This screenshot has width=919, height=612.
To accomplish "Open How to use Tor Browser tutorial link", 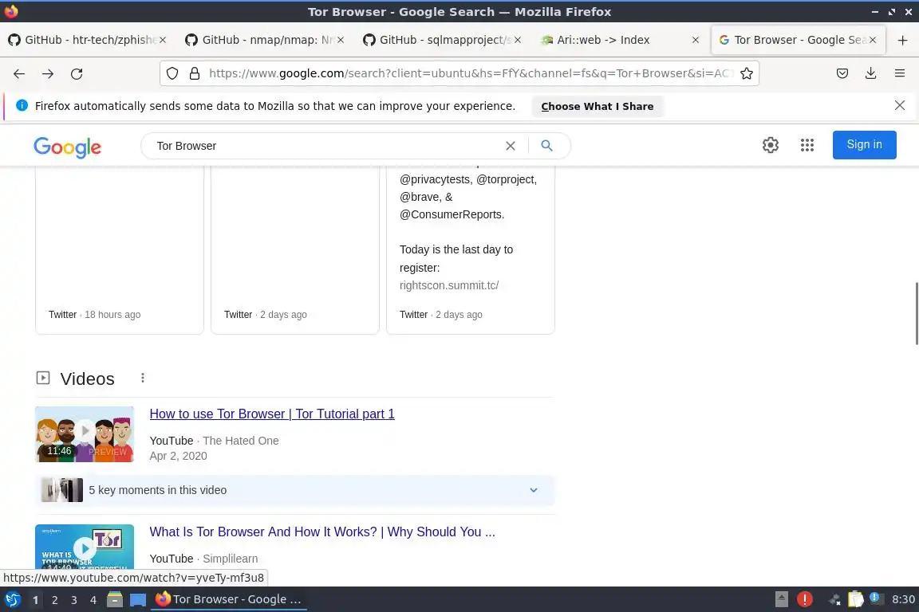I will (x=272, y=414).
